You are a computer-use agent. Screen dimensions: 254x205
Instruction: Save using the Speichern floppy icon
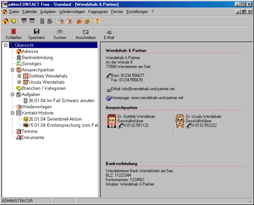(36, 32)
